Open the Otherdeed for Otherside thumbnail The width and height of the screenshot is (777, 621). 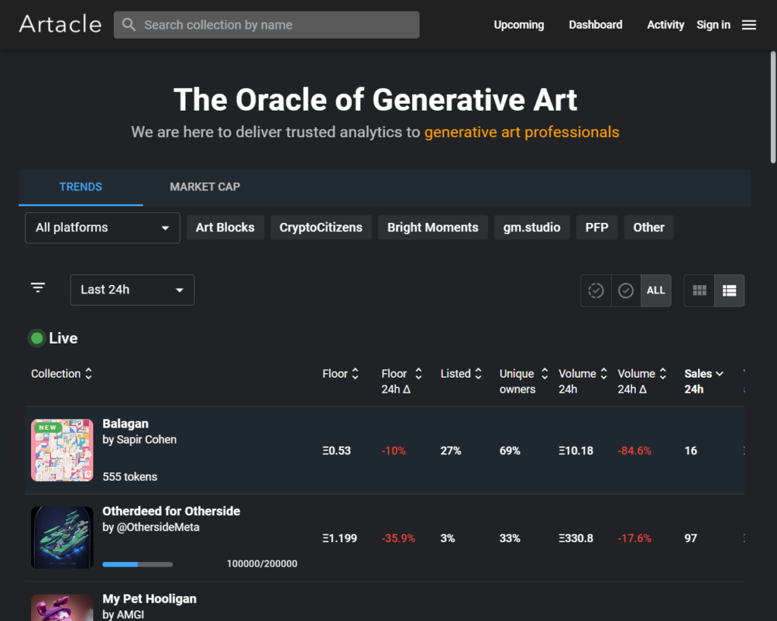point(62,538)
